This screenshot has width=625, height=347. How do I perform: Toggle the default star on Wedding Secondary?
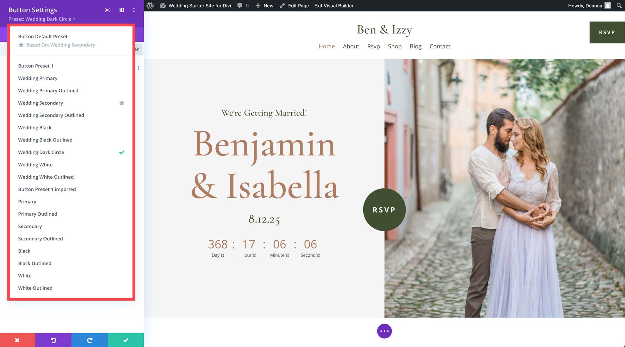click(x=122, y=103)
